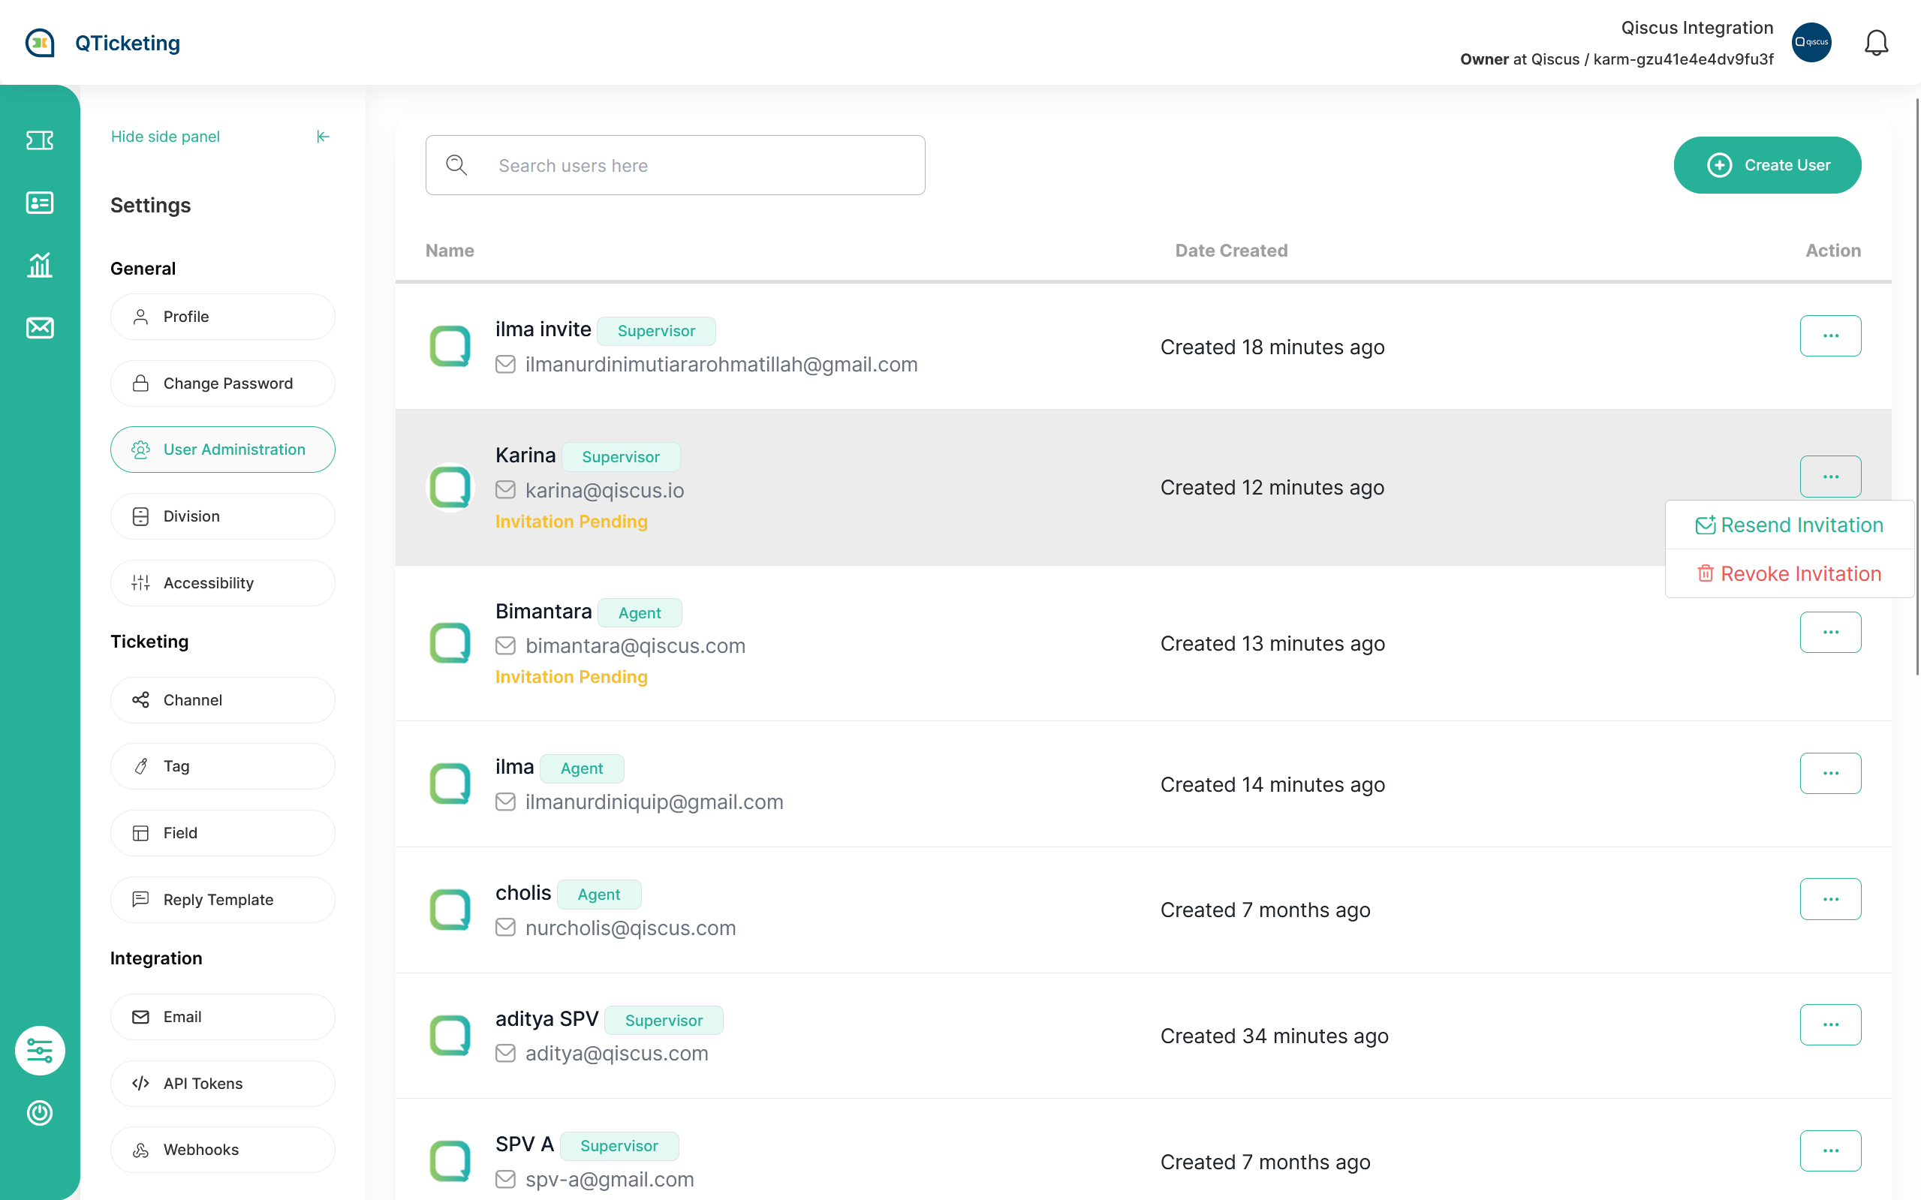
Task: Click the envelope icon beside nurcholis@qiscus.com
Action: click(x=506, y=927)
